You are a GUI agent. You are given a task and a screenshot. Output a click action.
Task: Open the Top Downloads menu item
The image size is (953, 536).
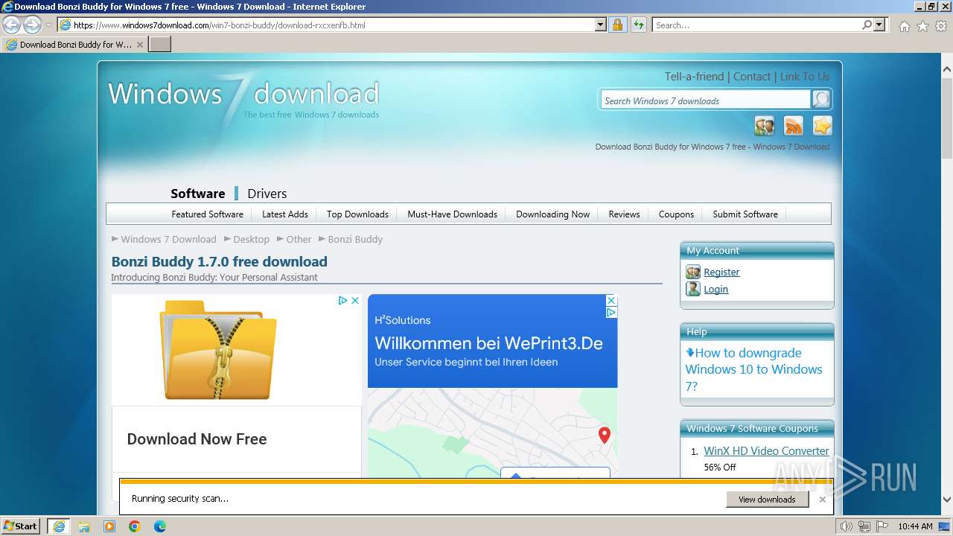point(357,214)
